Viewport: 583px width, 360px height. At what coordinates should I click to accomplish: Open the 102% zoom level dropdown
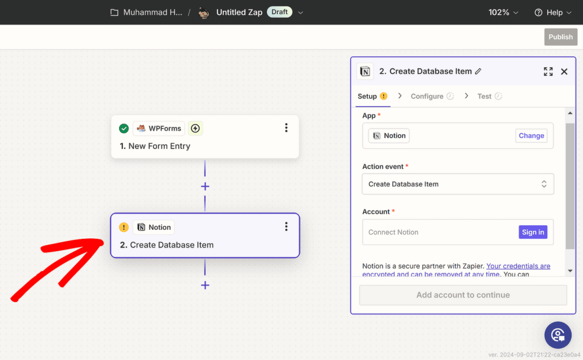503,13
